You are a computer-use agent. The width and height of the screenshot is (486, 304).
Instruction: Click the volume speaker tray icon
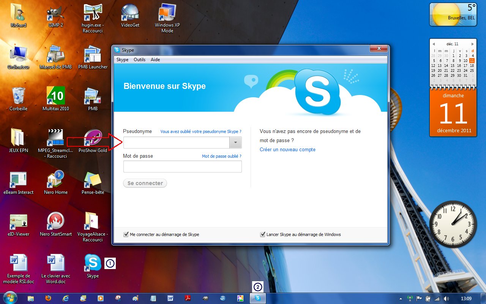pos(446,299)
